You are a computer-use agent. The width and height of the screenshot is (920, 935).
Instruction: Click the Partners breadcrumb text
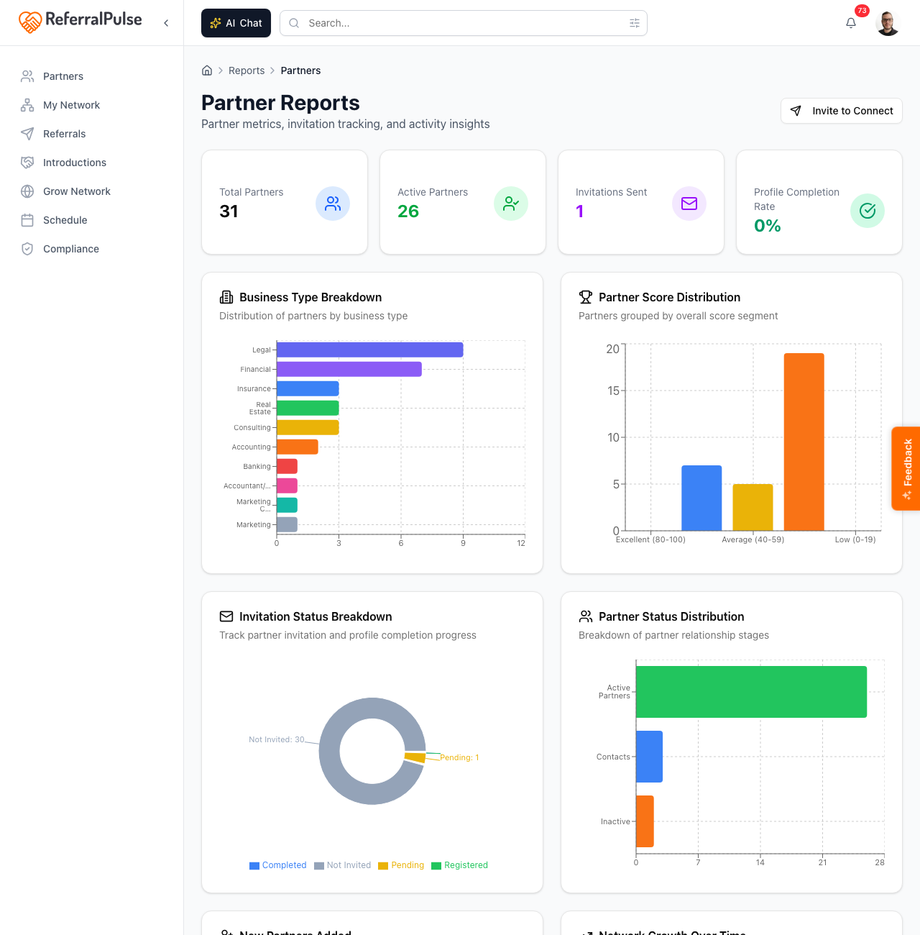pos(300,70)
